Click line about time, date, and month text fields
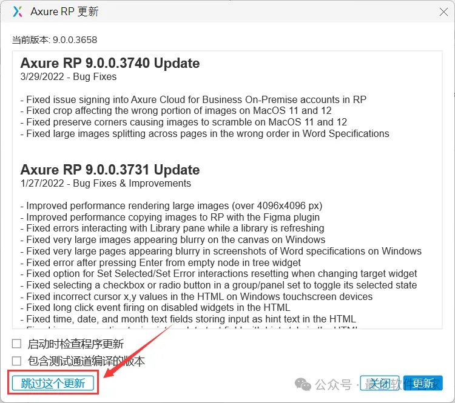Viewport: 455px width, 403px height. click(188, 319)
